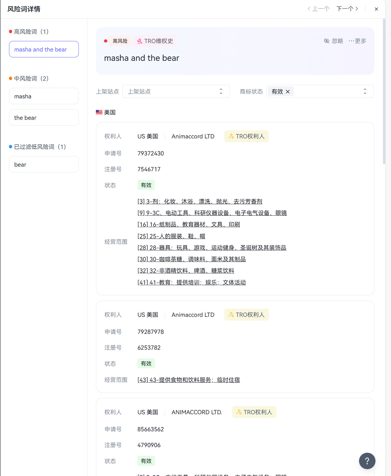Click the vertical scrollbar thumb

[x=384, y=92]
